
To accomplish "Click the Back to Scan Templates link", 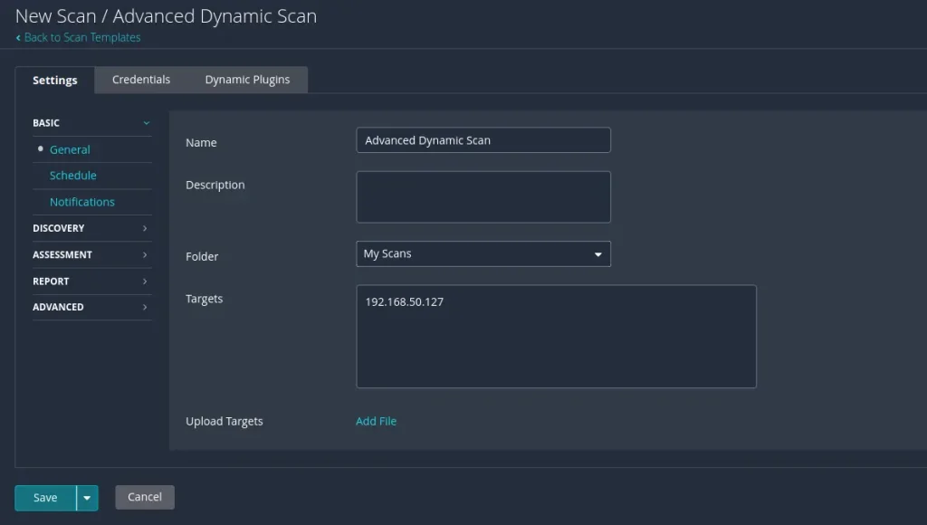I will pos(81,37).
